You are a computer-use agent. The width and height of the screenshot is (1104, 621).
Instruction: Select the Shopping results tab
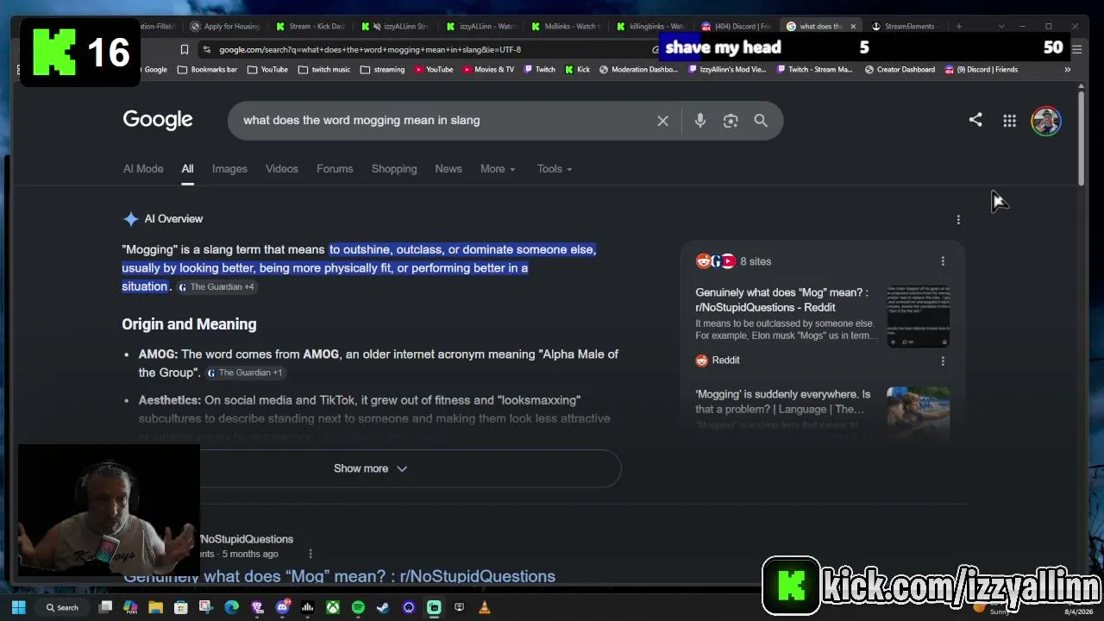(x=394, y=169)
